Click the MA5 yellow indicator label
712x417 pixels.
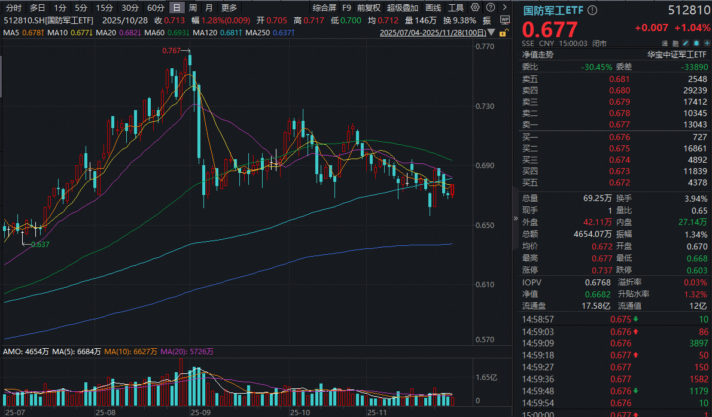pyautogui.click(x=23, y=32)
